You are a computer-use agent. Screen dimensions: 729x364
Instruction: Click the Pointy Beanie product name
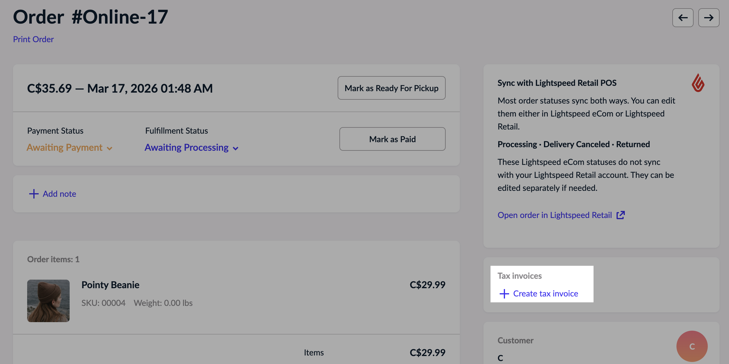[110, 285]
